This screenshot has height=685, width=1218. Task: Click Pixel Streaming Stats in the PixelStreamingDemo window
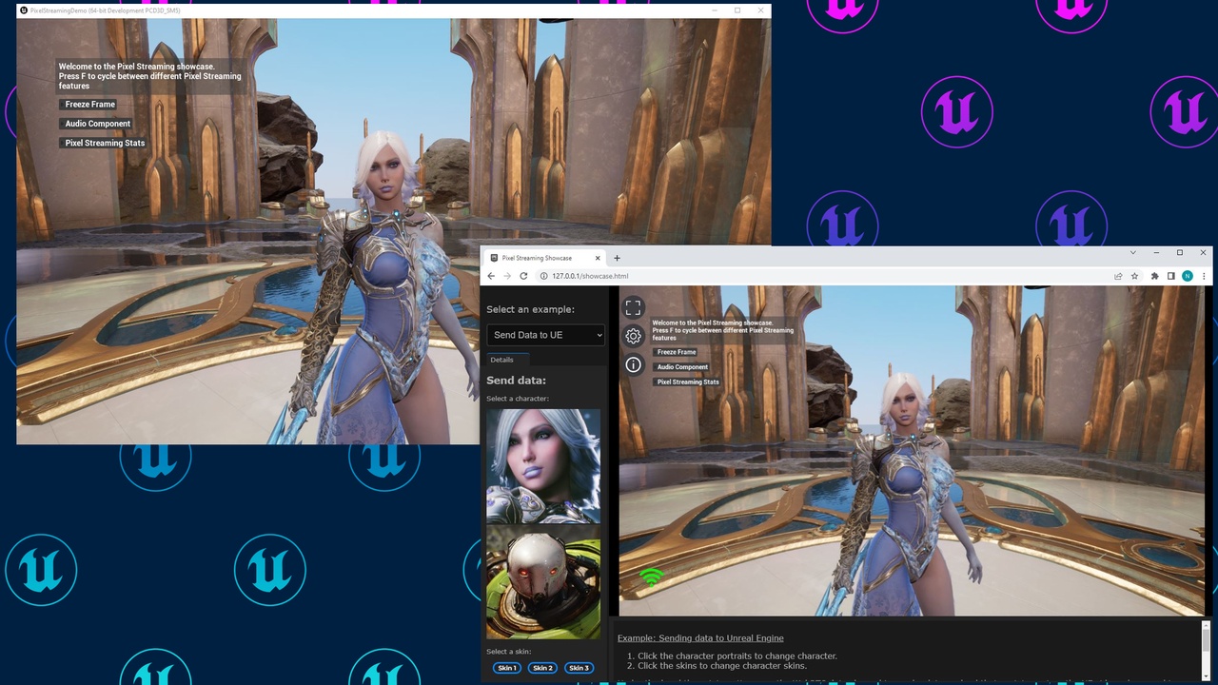click(x=105, y=143)
